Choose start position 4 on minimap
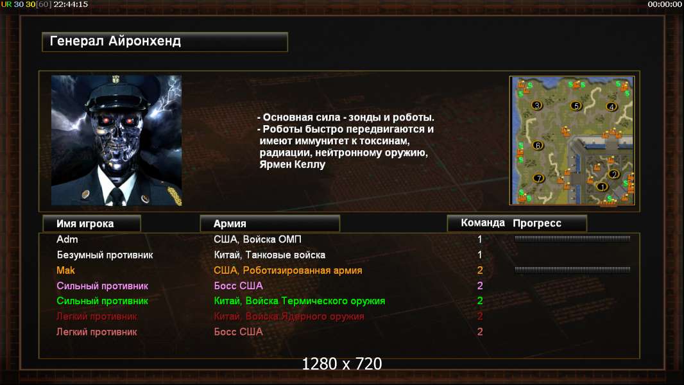The image size is (684, 385). 611,107
